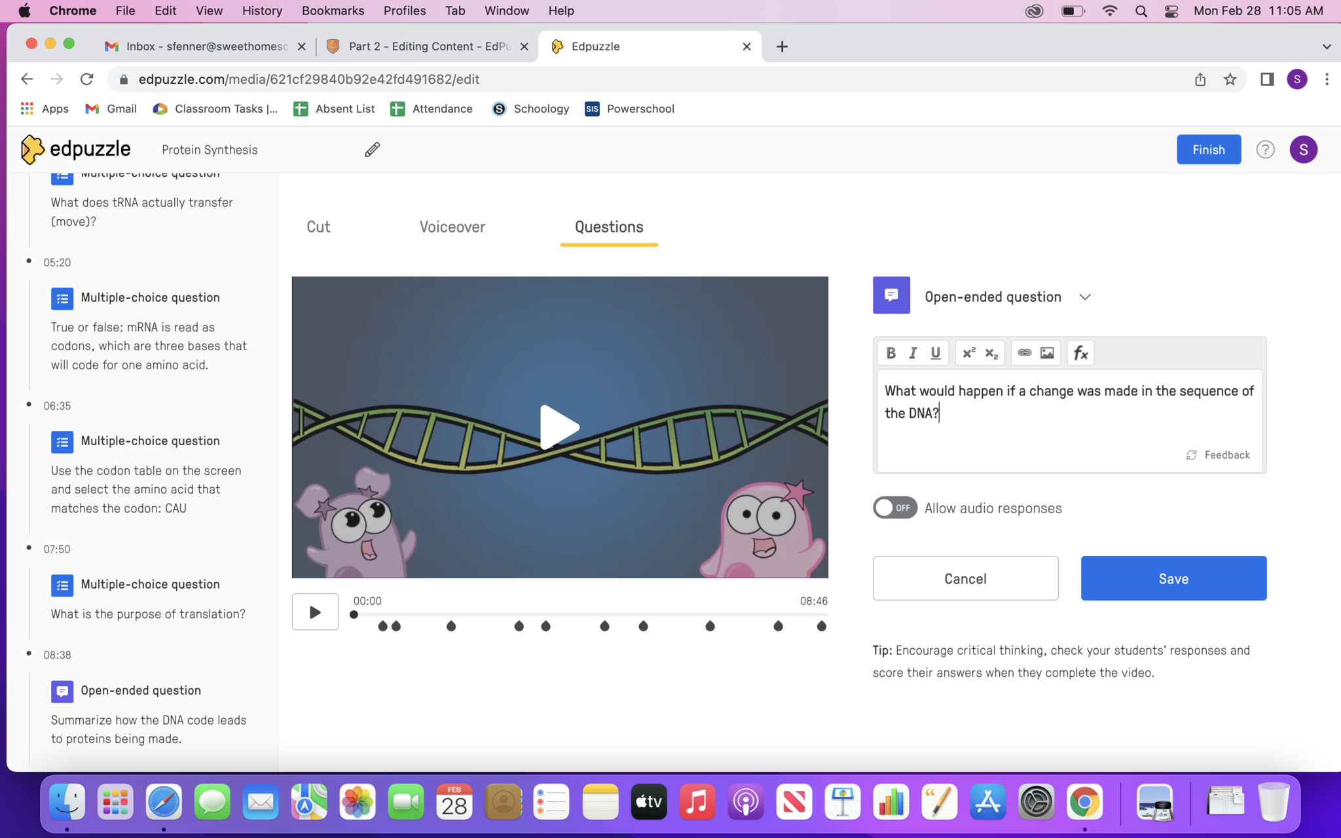Enable Allow audio responses switch
The image size is (1341, 838).
coord(894,508)
